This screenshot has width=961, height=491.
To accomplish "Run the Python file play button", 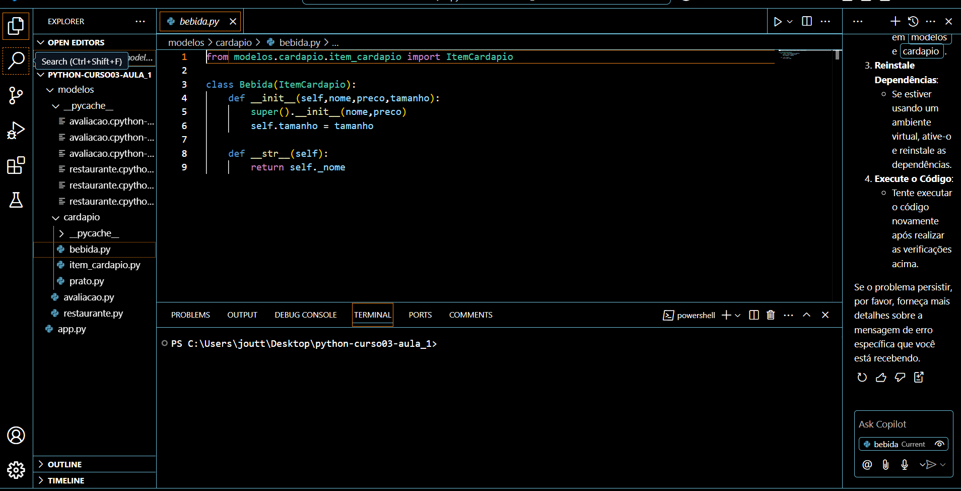I will pyautogui.click(x=778, y=22).
